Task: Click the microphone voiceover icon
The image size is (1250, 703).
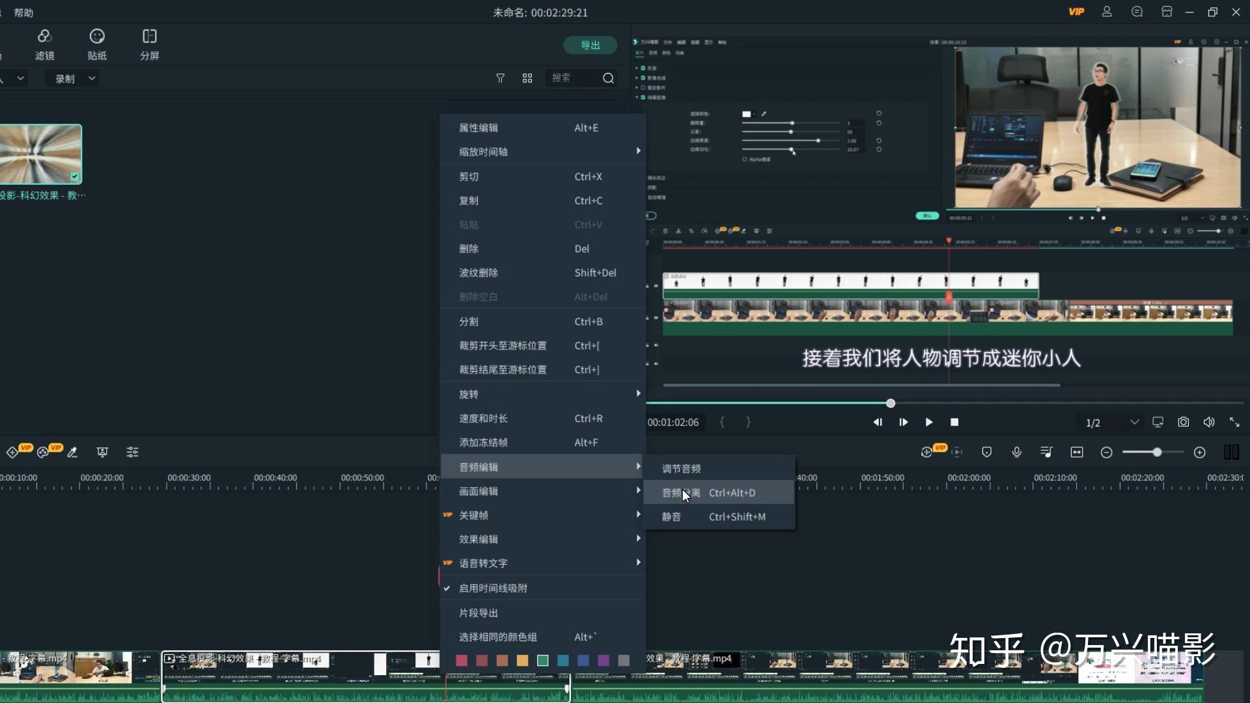Action: (x=1016, y=452)
